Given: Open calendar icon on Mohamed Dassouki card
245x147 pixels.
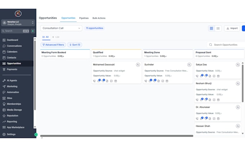Looking at the screenshot, I should [116, 81].
